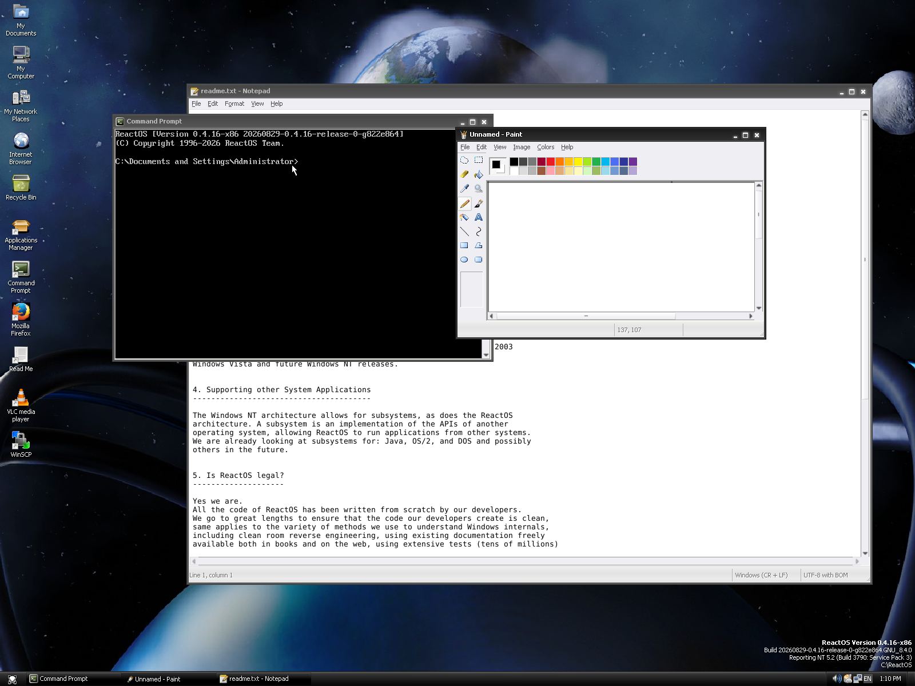Select the Recycle Bin icon
This screenshot has height=686, width=915.
coord(21,188)
